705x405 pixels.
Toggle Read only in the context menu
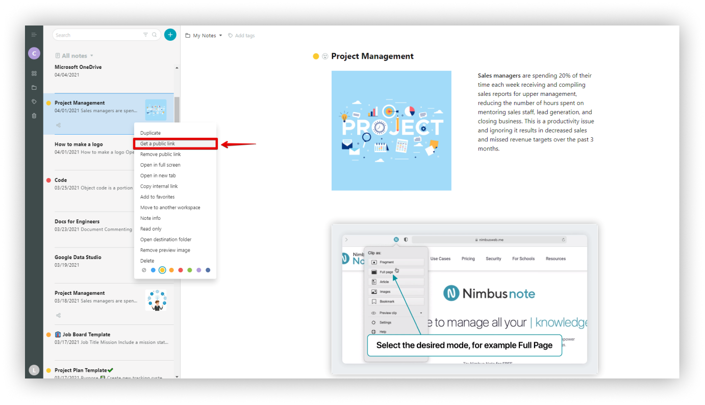pos(151,229)
